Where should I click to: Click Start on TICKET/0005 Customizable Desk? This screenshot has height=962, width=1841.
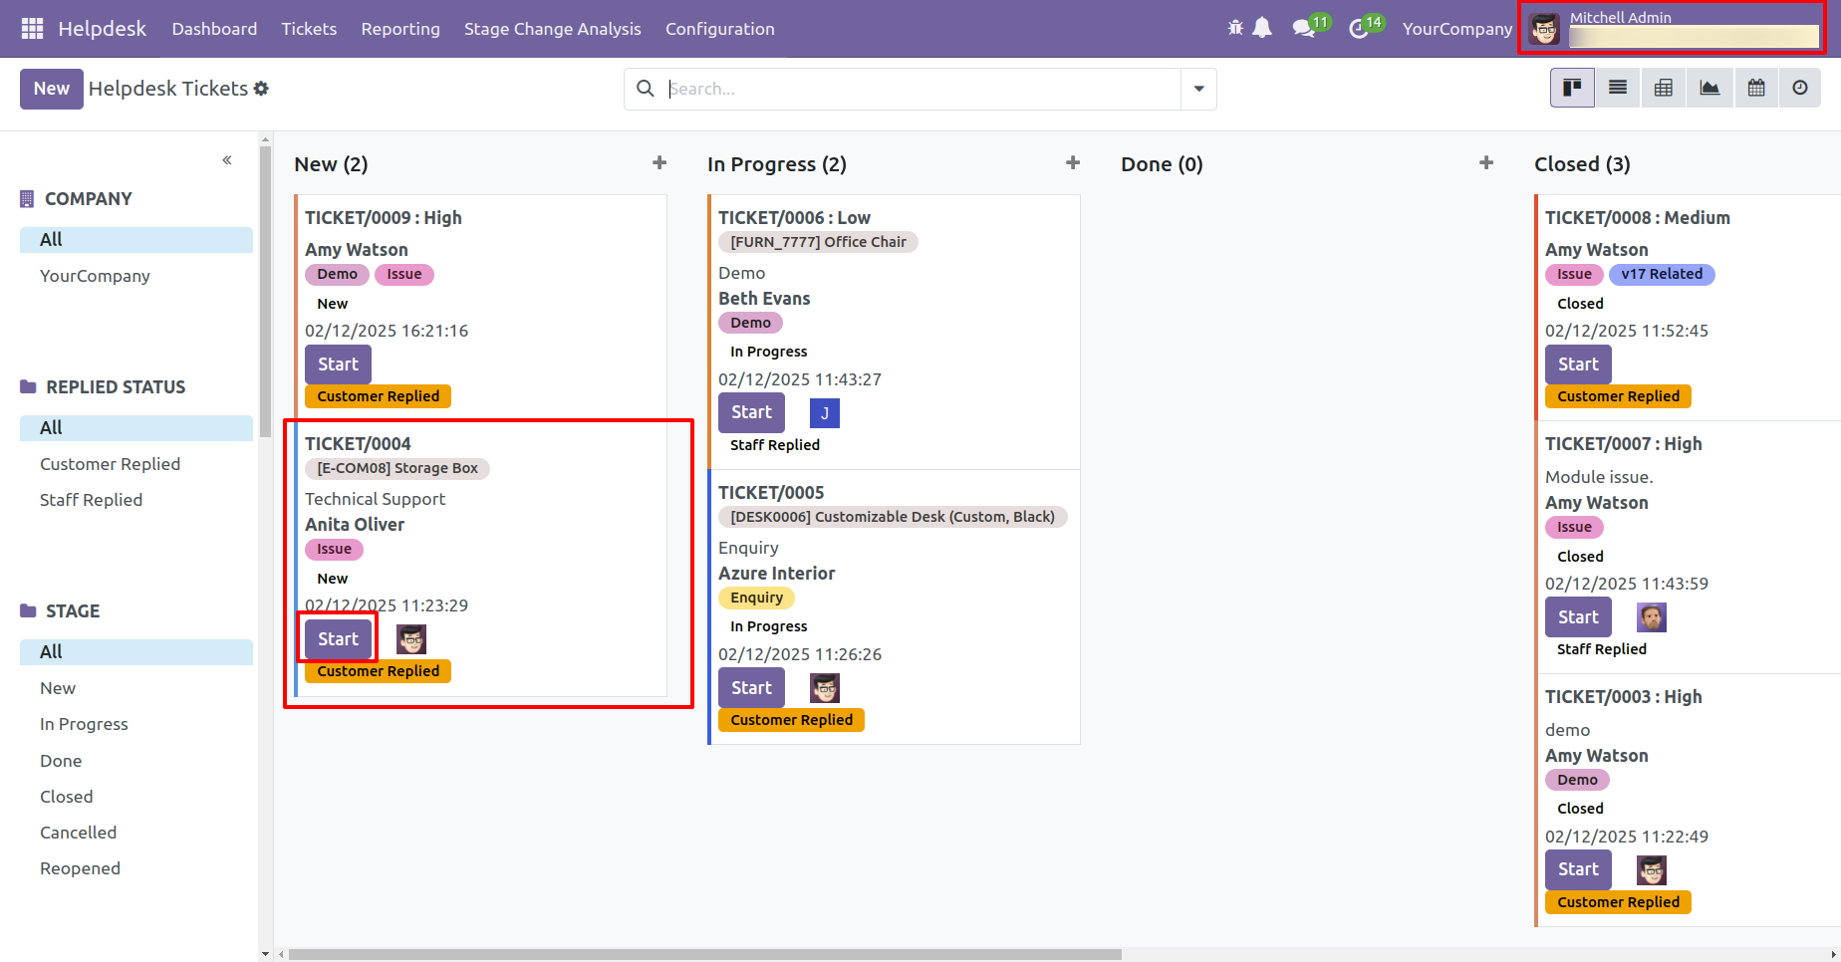click(x=751, y=688)
